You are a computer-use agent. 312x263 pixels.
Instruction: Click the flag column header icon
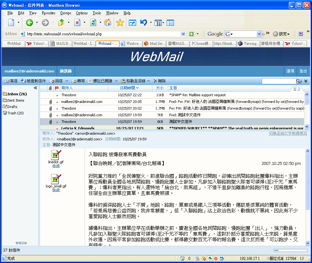56,88
